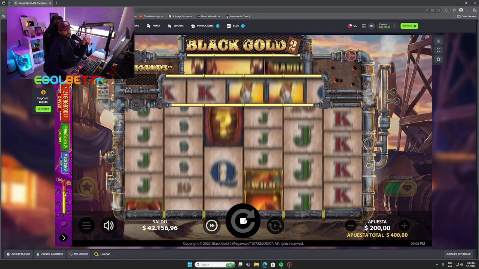Image resolution: width=479 pixels, height=269 pixels.
Task: Open the browser profile avatar
Action: [x=461, y=10]
